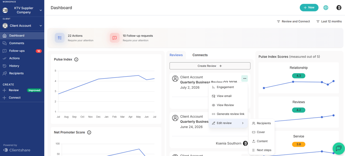345x156 pixels.
Task: Open the Last 12 months filter
Action: [329, 21]
